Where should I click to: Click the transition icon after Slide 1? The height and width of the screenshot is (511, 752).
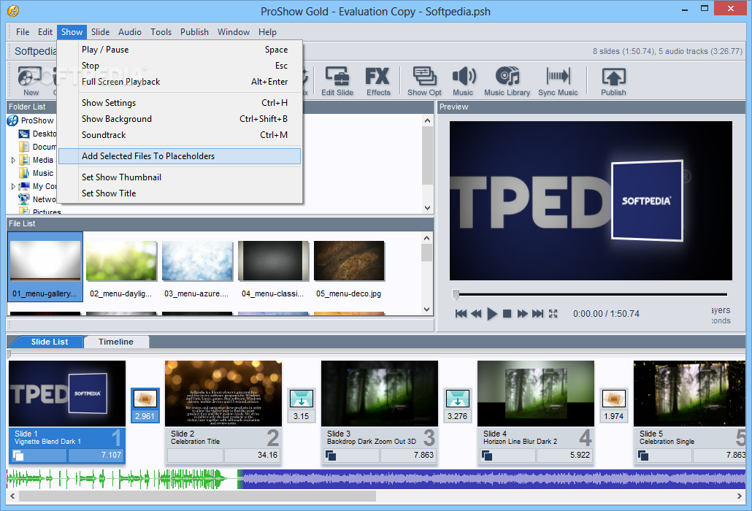click(x=145, y=399)
